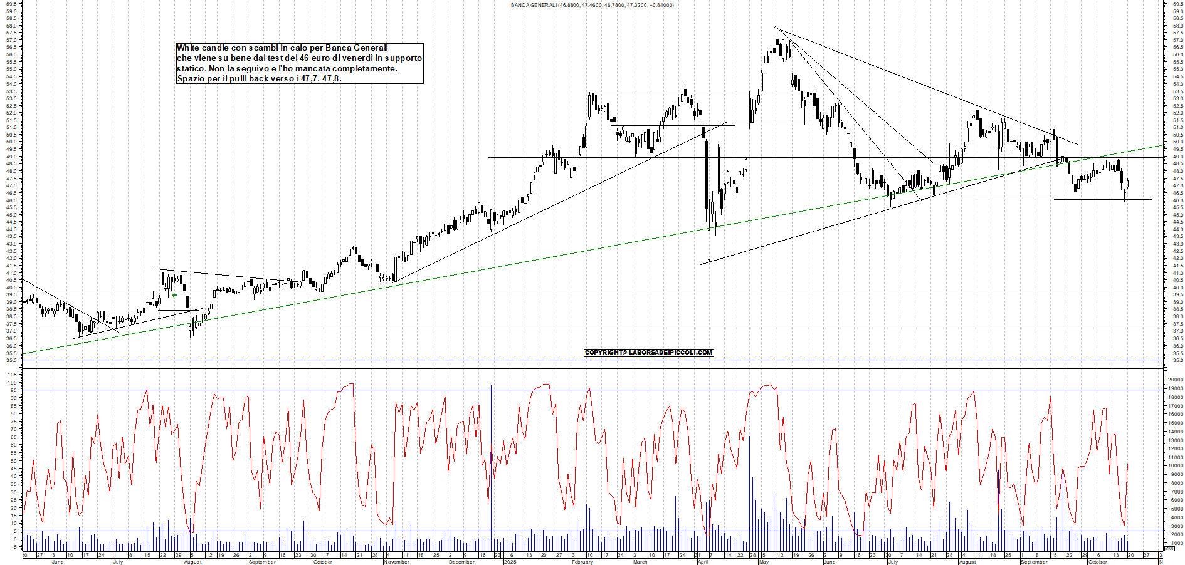Click the leftmost June month label
This screenshot has height=565, width=1185.
(57, 562)
